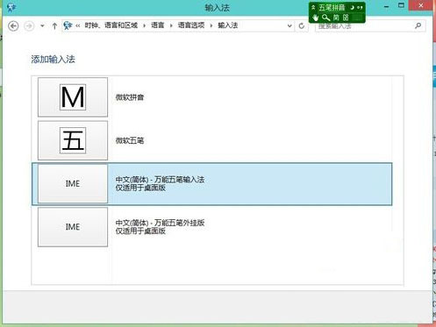The height and width of the screenshot is (327, 436).
Task: Open breadcrumb 时钟、语言和区域
Action: point(111,25)
